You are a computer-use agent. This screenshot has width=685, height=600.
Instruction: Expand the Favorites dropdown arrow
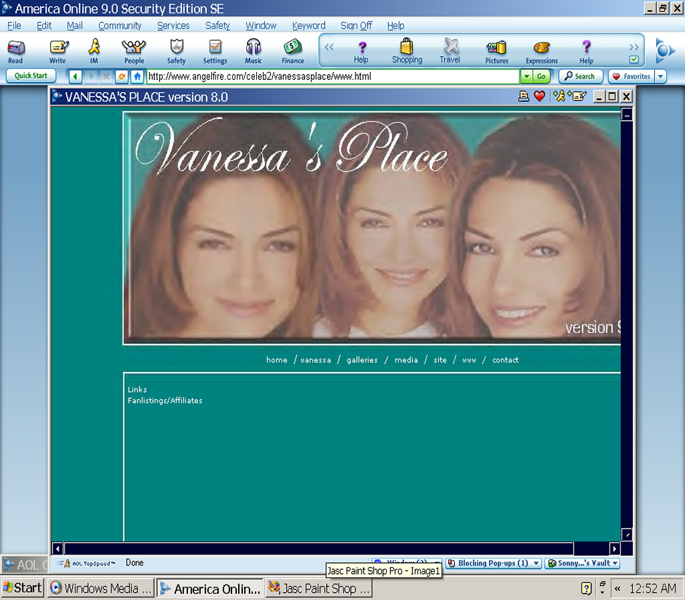click(x=660, y=77)
